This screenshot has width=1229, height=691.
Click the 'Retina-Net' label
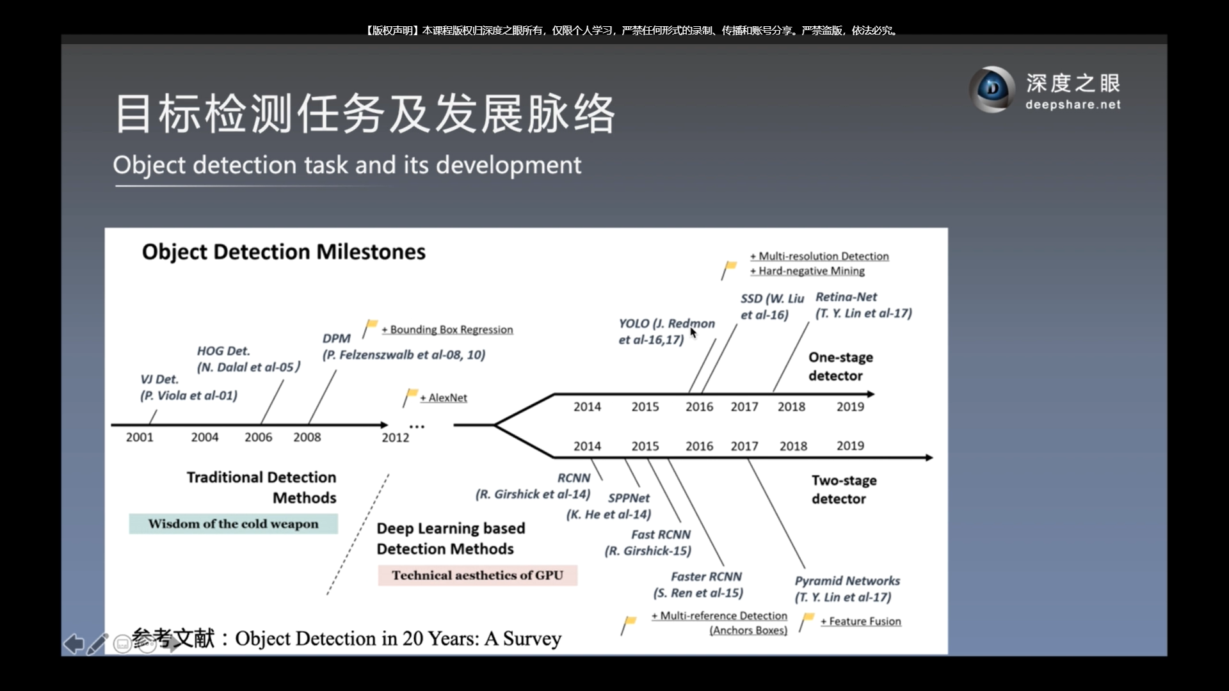coord(846,297)
